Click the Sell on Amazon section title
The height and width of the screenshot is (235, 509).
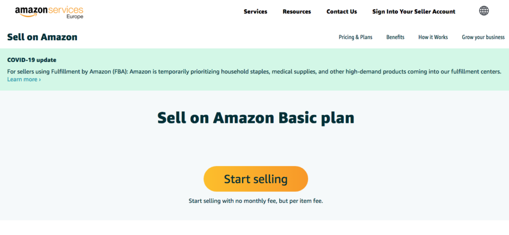[42, 37]
